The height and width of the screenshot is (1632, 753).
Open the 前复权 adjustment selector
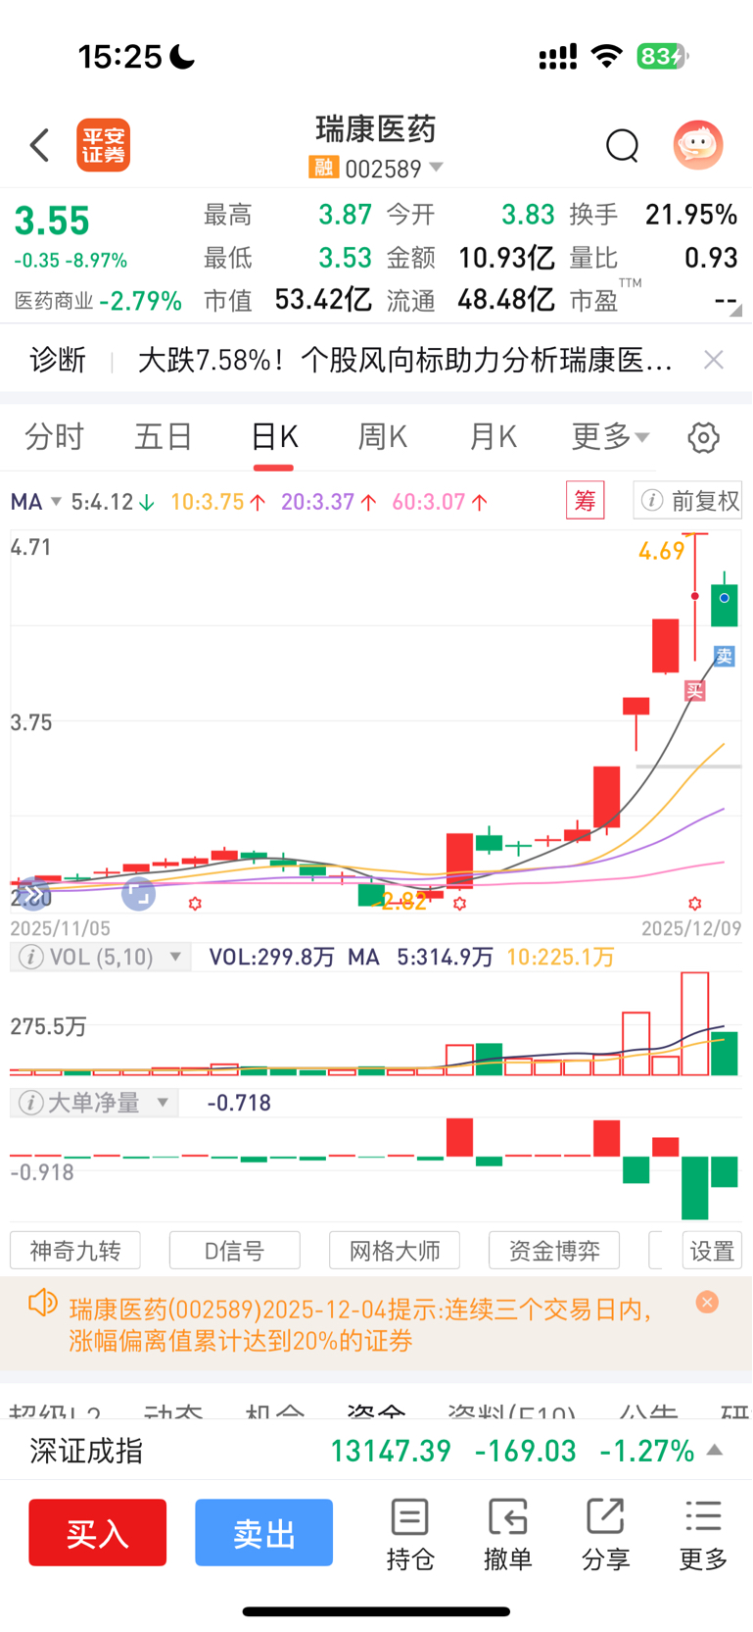pos(688,501)
